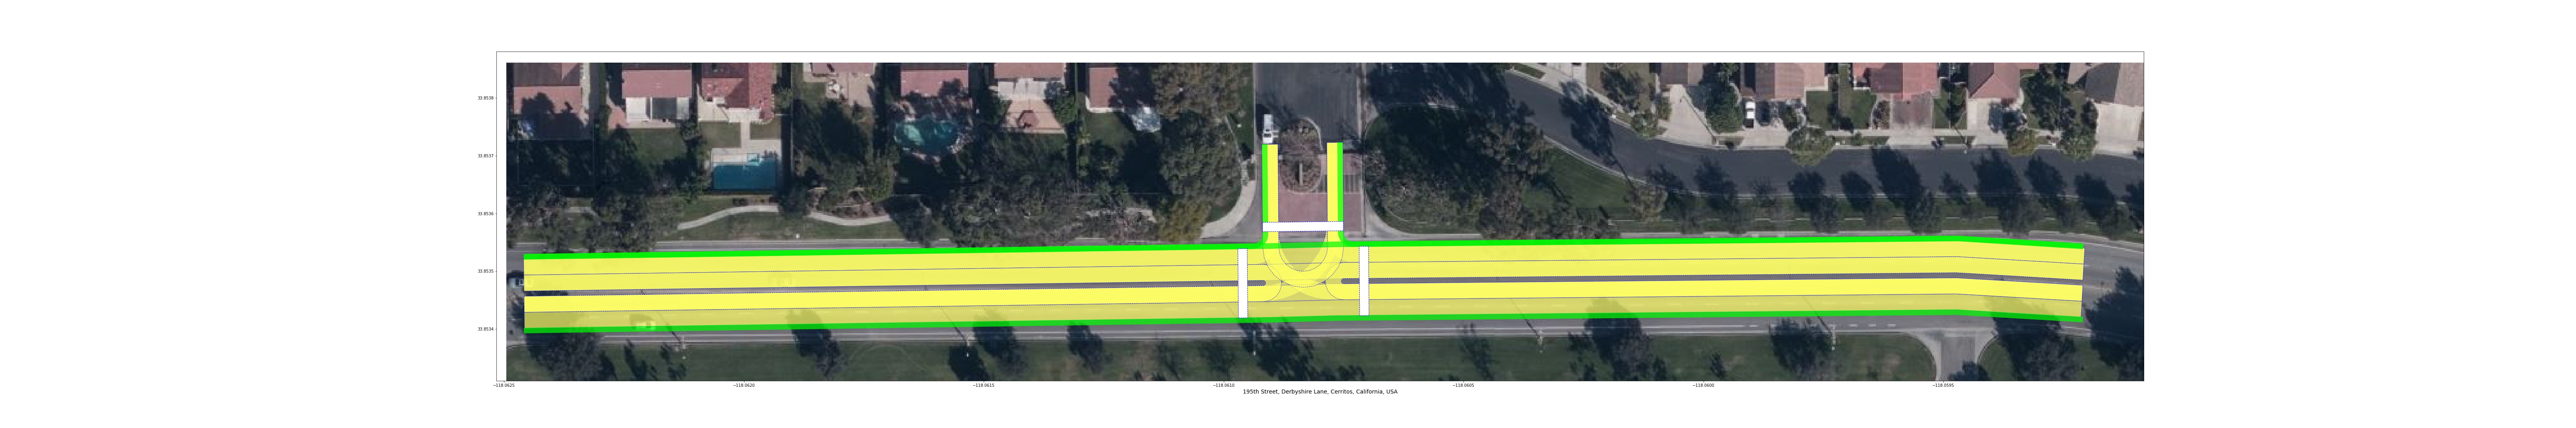
Task: Click the x-axis label −118.0610
Action: point(1224,385)
